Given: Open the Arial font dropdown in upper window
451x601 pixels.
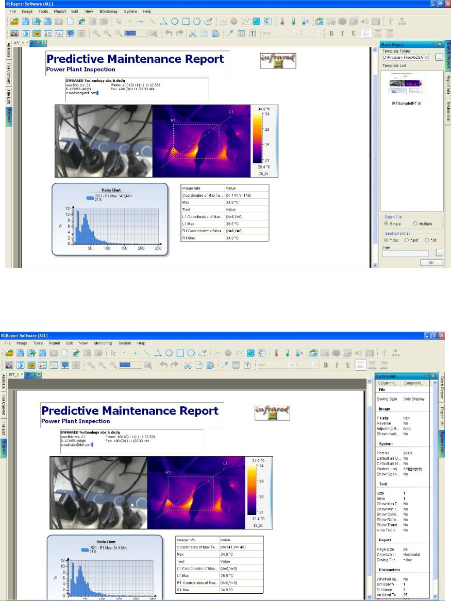Looking at the screenshot, I should point(296,33).
